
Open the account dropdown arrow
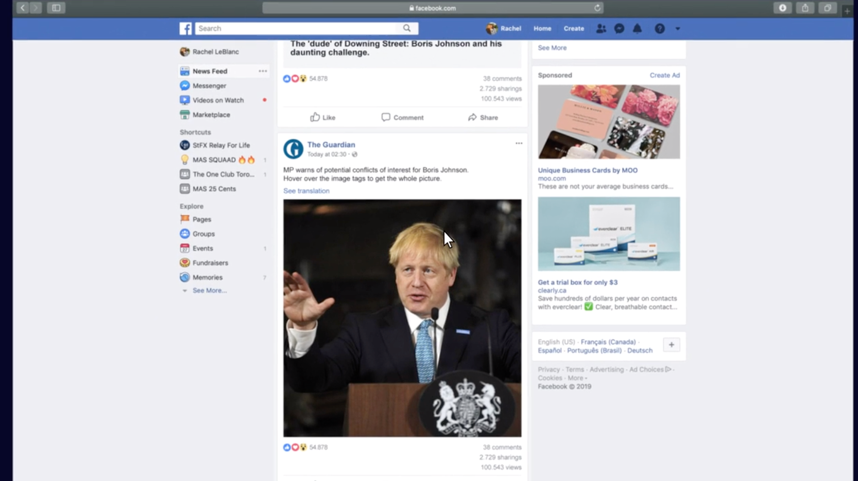[x=677, y=29]
